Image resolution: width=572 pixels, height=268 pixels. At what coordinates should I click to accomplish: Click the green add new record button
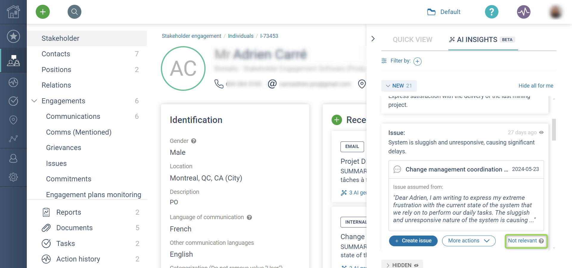click(x=43, y=12)
